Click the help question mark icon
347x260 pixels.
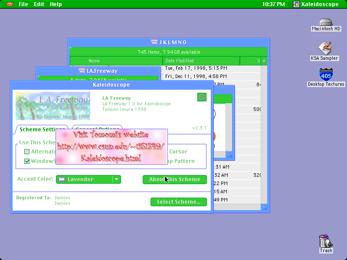[202, 97]
